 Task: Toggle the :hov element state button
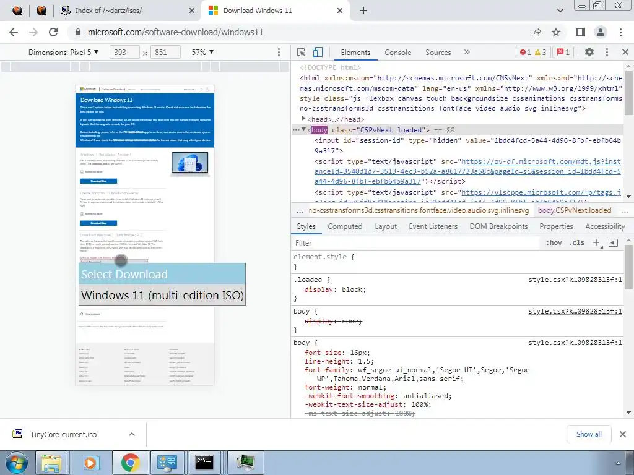pyautogui.click(x=554, y=242)
